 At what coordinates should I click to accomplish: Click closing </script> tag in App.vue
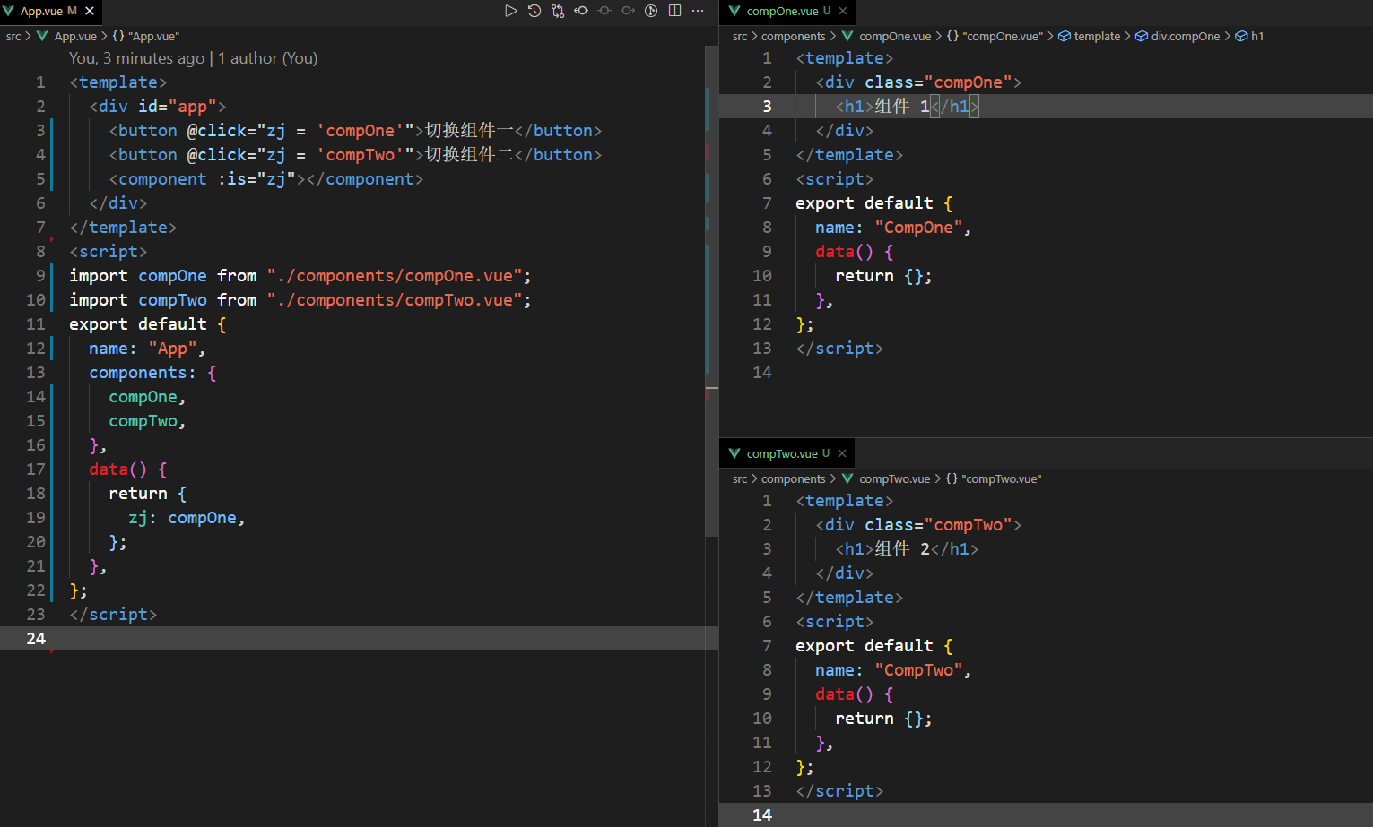(113, 615)
